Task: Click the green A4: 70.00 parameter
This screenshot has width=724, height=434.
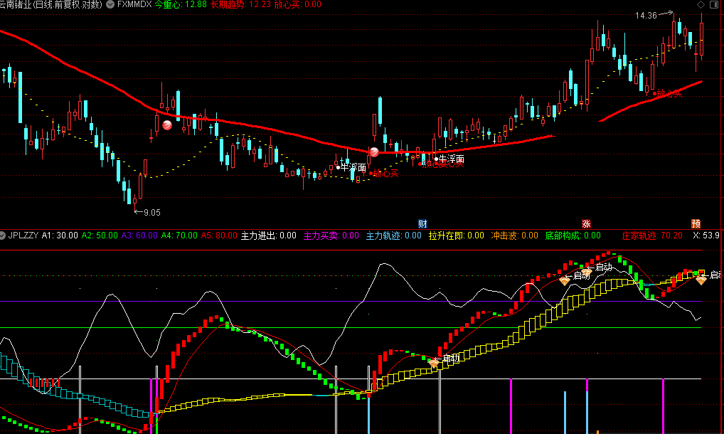Action: tap(179, 235)
